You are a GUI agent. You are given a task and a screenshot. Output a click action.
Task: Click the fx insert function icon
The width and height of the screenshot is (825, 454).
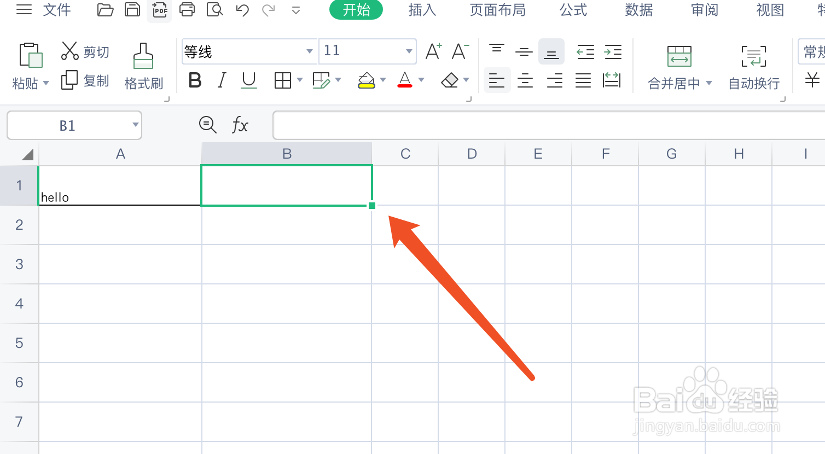click(239, 125)
